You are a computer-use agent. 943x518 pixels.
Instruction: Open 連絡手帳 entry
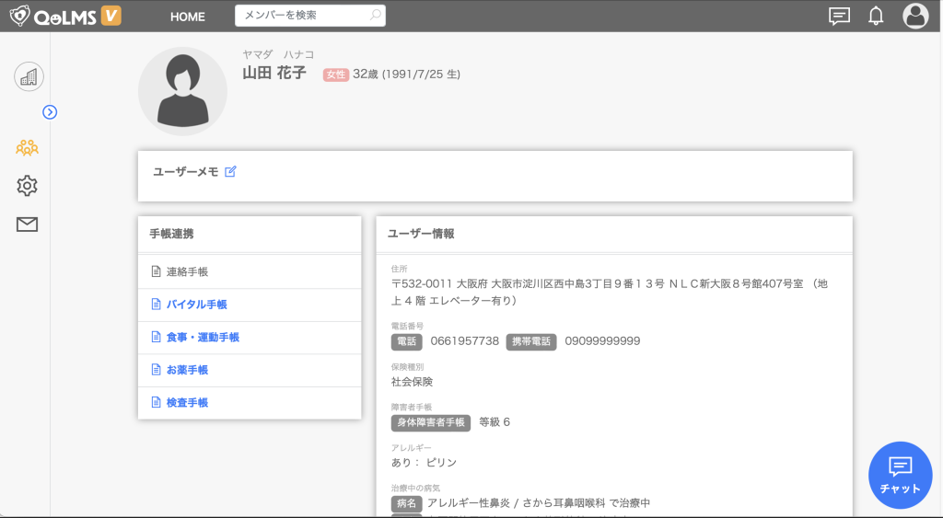tap(187, 272)
